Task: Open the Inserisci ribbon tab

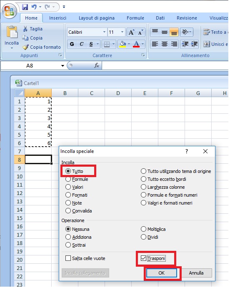Action: (x=57, y=18)
